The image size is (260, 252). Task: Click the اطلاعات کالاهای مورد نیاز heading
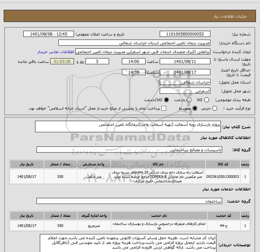(225, 138)
